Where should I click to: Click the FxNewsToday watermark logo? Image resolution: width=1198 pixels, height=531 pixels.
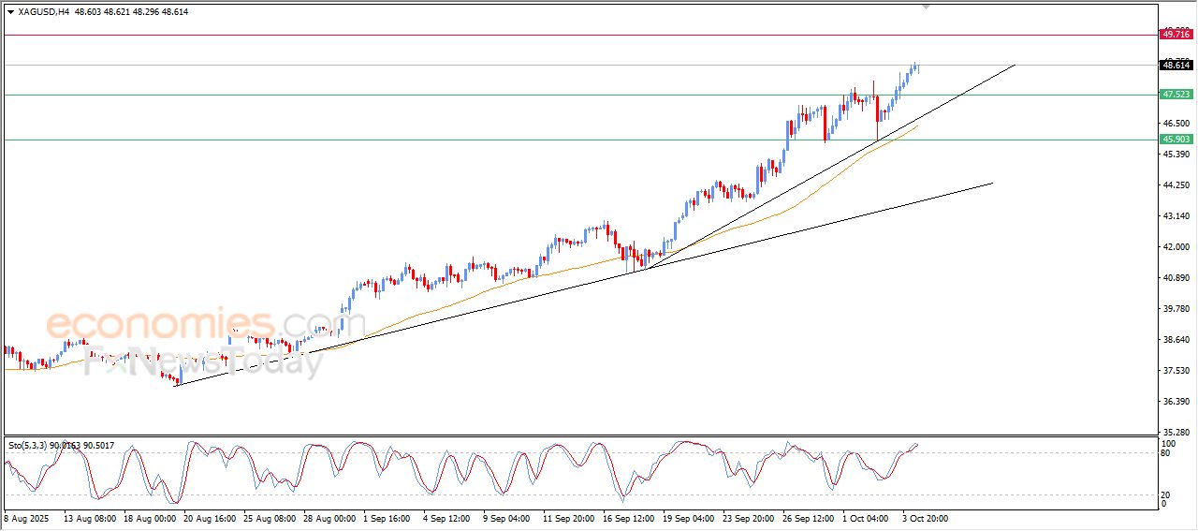click(203, 362)
